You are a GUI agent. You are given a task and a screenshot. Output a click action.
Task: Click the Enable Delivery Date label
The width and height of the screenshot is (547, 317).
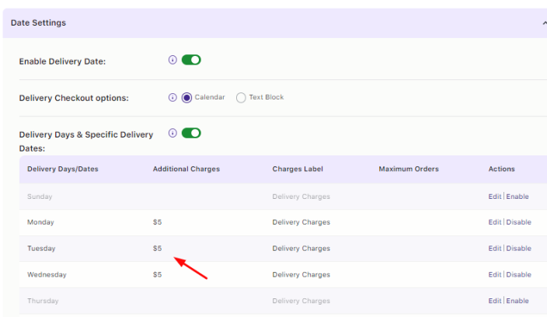point(62,61)
